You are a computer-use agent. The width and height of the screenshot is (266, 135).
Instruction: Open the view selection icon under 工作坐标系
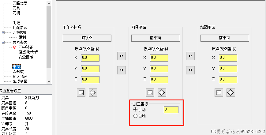tap(81, 93)
